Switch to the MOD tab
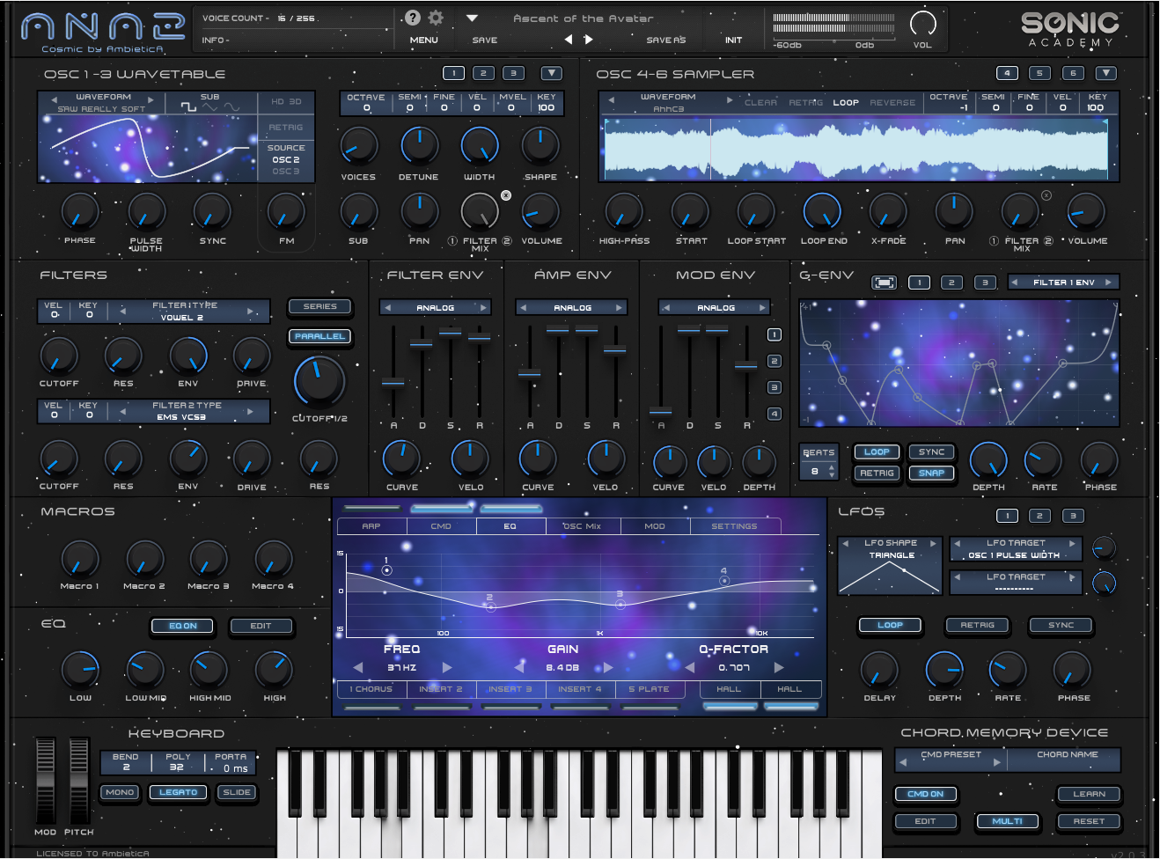Screen dimensions: 1160x859 (655, 526)
